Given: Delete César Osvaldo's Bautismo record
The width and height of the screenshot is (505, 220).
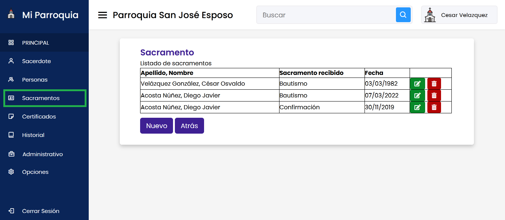Looking at the screenshot, I should click(434, 84).
